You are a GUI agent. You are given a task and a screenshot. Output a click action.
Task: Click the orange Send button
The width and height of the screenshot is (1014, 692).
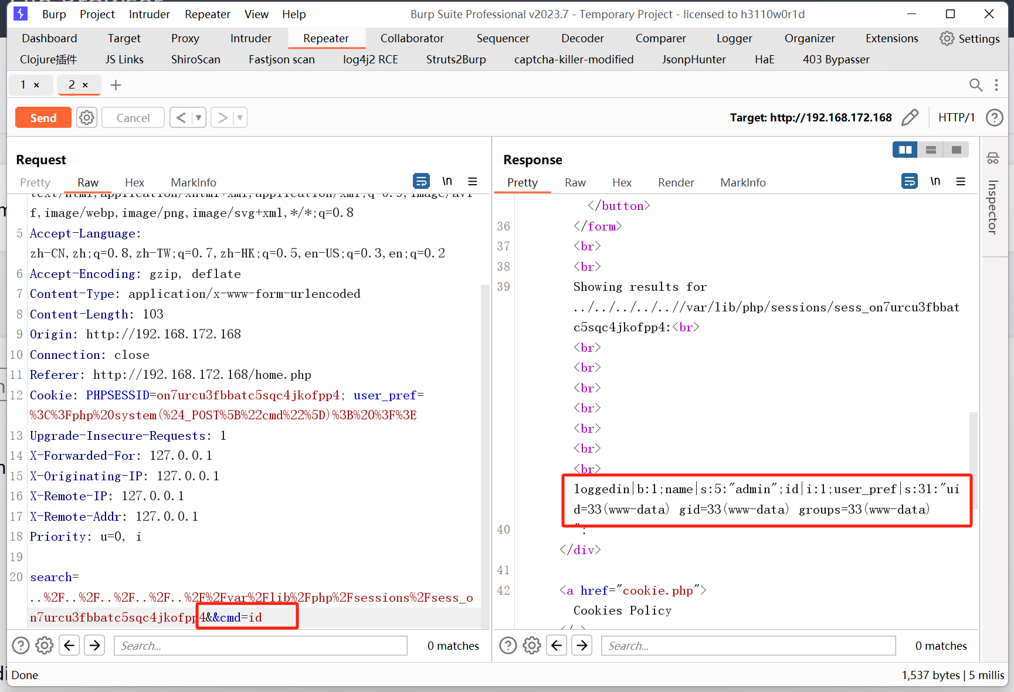pos(43,118)
